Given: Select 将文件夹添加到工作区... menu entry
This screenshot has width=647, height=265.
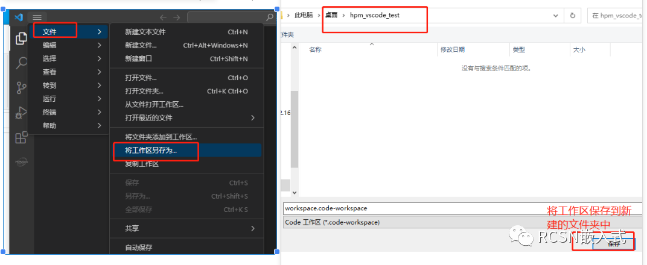Looking at the screenshot, I should pos(186,137).
